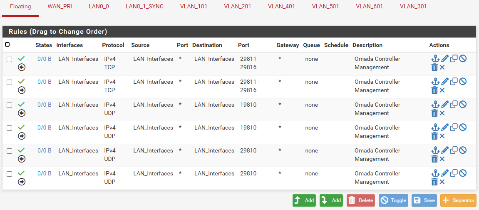Edit the first rule using its pencil icon
Image resolution: width=479 pixels, height=210 pixels.
pos(444,59)
